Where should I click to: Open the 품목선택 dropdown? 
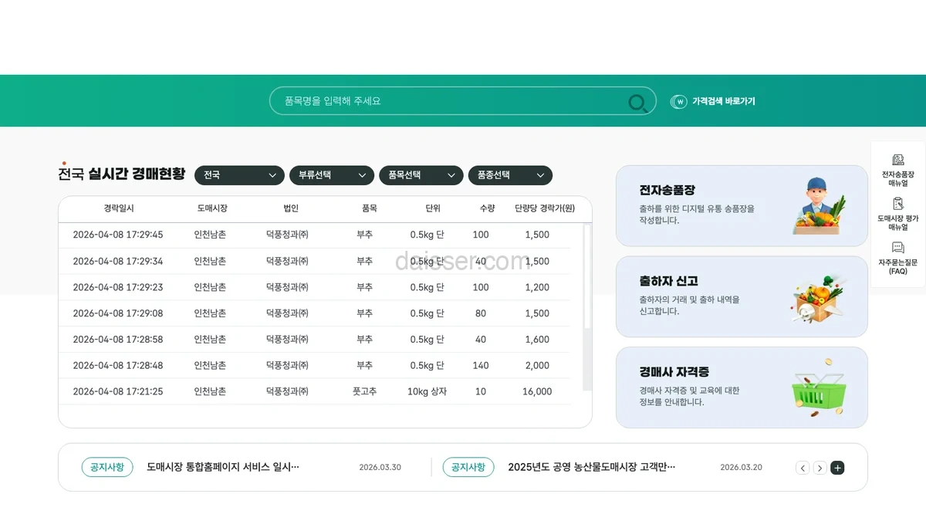[421, 175]
